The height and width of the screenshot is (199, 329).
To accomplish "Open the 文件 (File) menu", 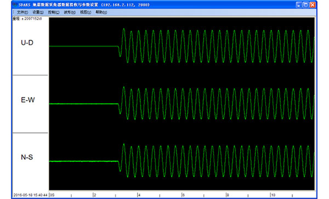I will coord(22,13).
